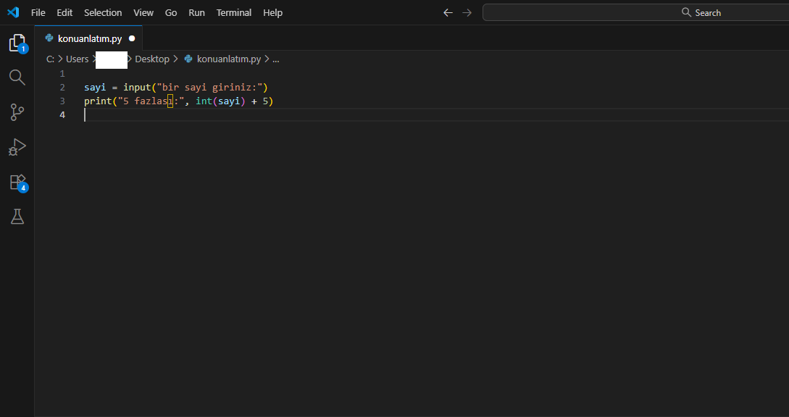Viewport: 789px width, 417px height.
Task: Open the Extensions view
Action: [17, 182]
